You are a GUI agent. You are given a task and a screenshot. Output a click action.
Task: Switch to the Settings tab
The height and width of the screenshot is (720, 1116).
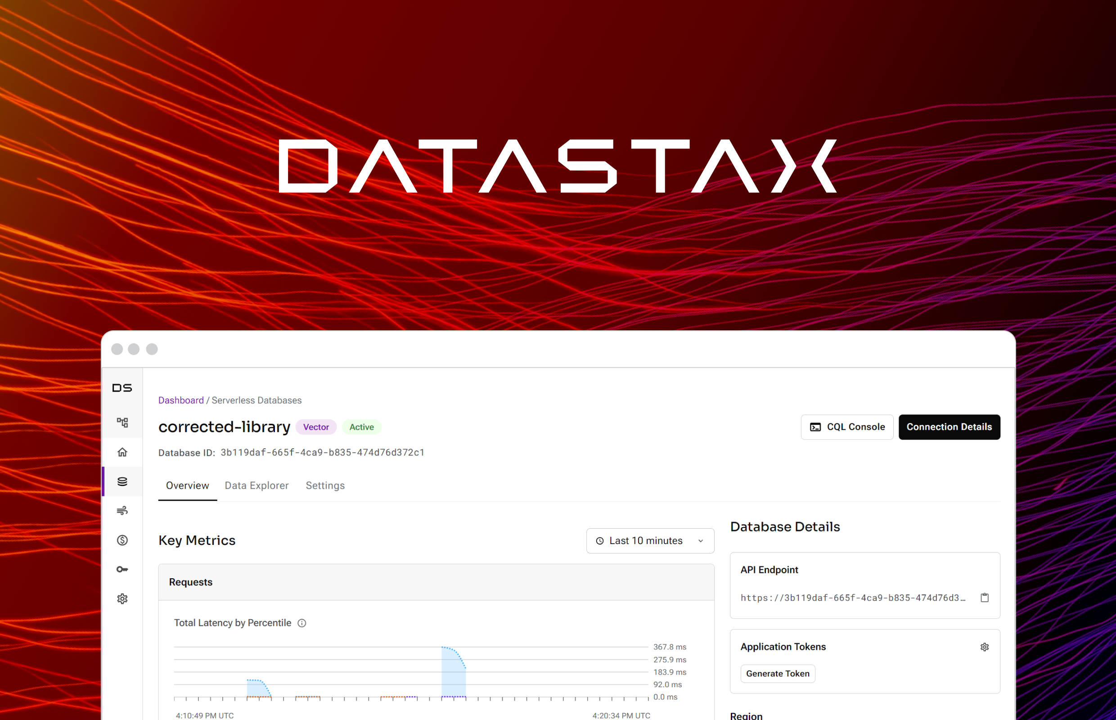(324, 486)
